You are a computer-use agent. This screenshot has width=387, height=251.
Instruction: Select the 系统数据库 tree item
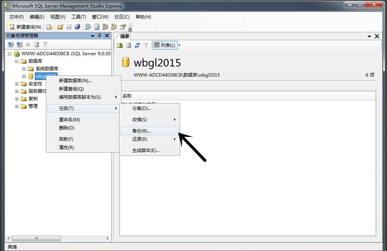point(47,69)
